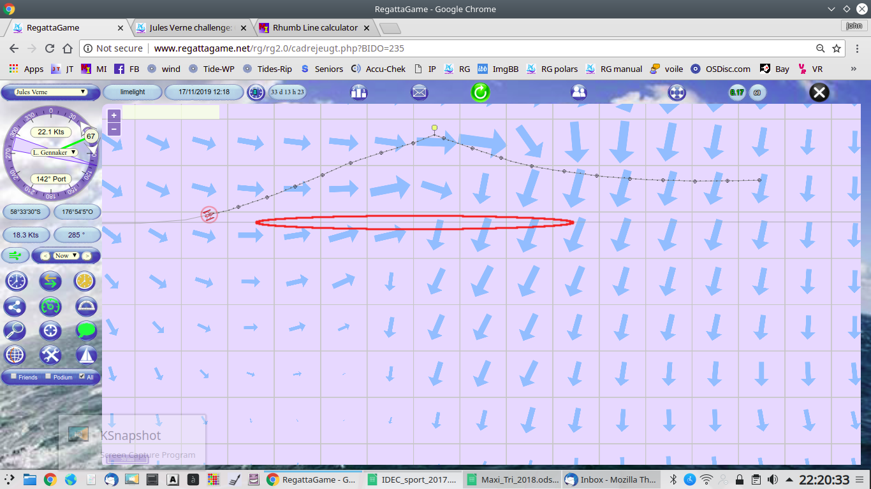Viewport: 871px width, 489px height.
Task: Uncheck the All boats checkbox
Action: pyautogui.click(x=82, y=377)
